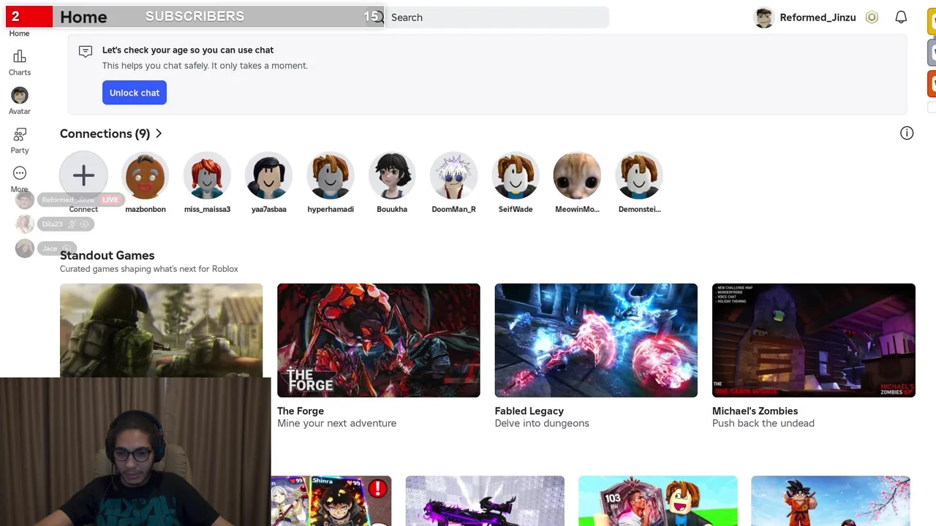Screen dimensions: 936x526
Task: Click the Michael's Zombies title text
Action: [755, 411]
